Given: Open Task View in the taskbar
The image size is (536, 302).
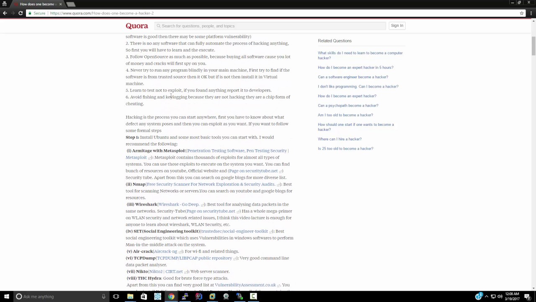Looking at the screenshot, I should pos(116,297).
